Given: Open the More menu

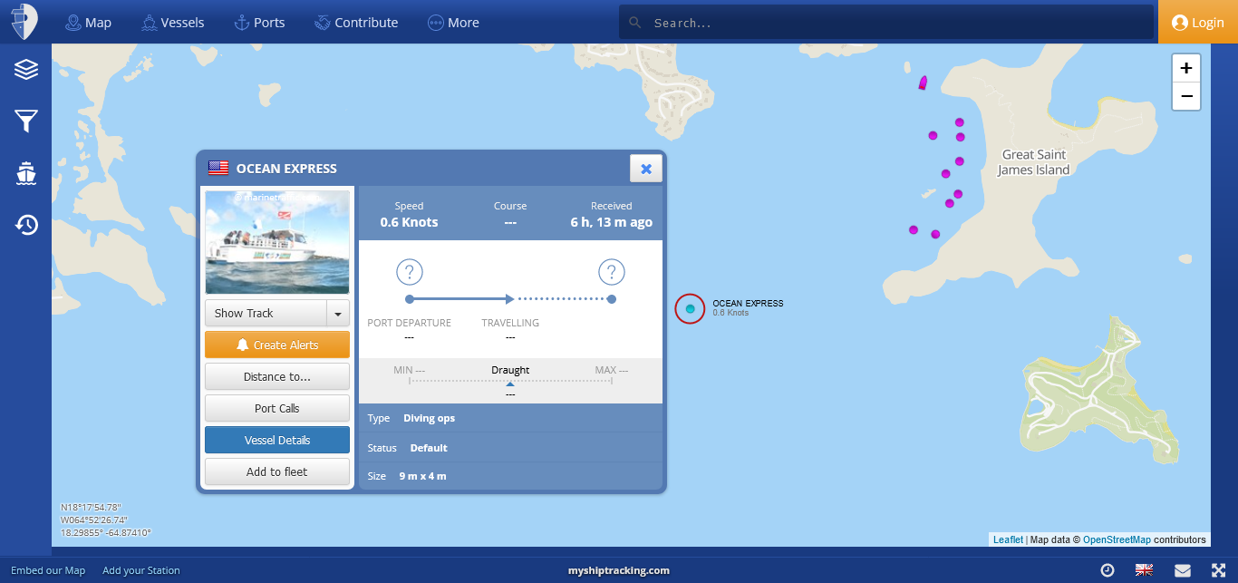Looking at the screenshot, I should pyautogui.click(x=453, y=23).
